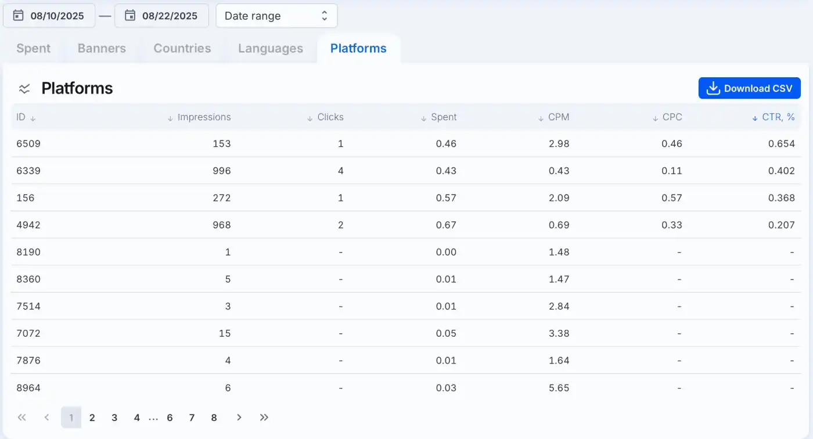Sort by the CTR, % column header

(773, 117)
